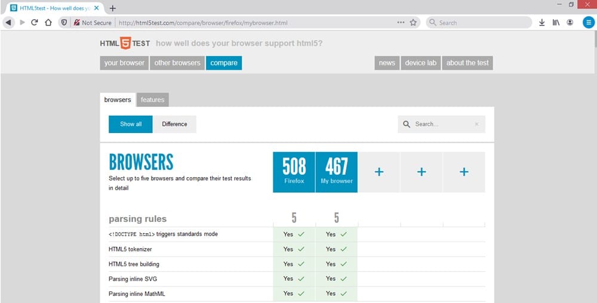
Task: Click My browser 'Yes' for Parsing inline SVG
Action: (x=337, y=279)
